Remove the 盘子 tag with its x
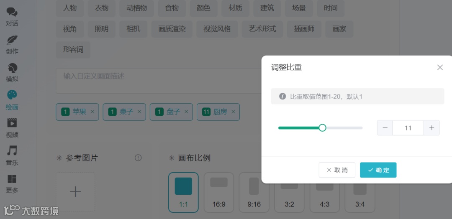 pos(186,112)
